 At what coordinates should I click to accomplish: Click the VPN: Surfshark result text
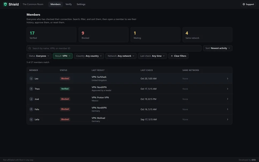(99, 77)
